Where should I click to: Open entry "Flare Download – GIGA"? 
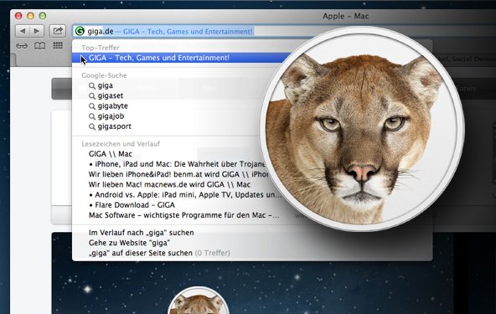tap(132, 205)
